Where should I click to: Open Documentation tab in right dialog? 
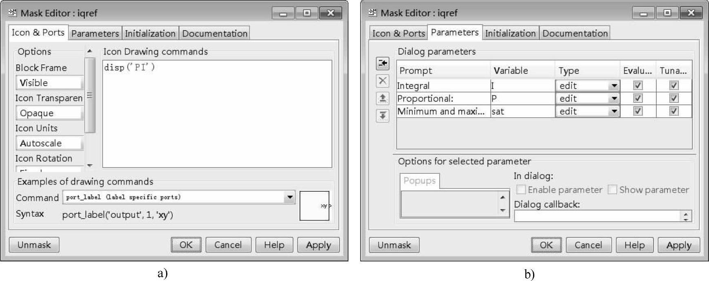(575, 33)
